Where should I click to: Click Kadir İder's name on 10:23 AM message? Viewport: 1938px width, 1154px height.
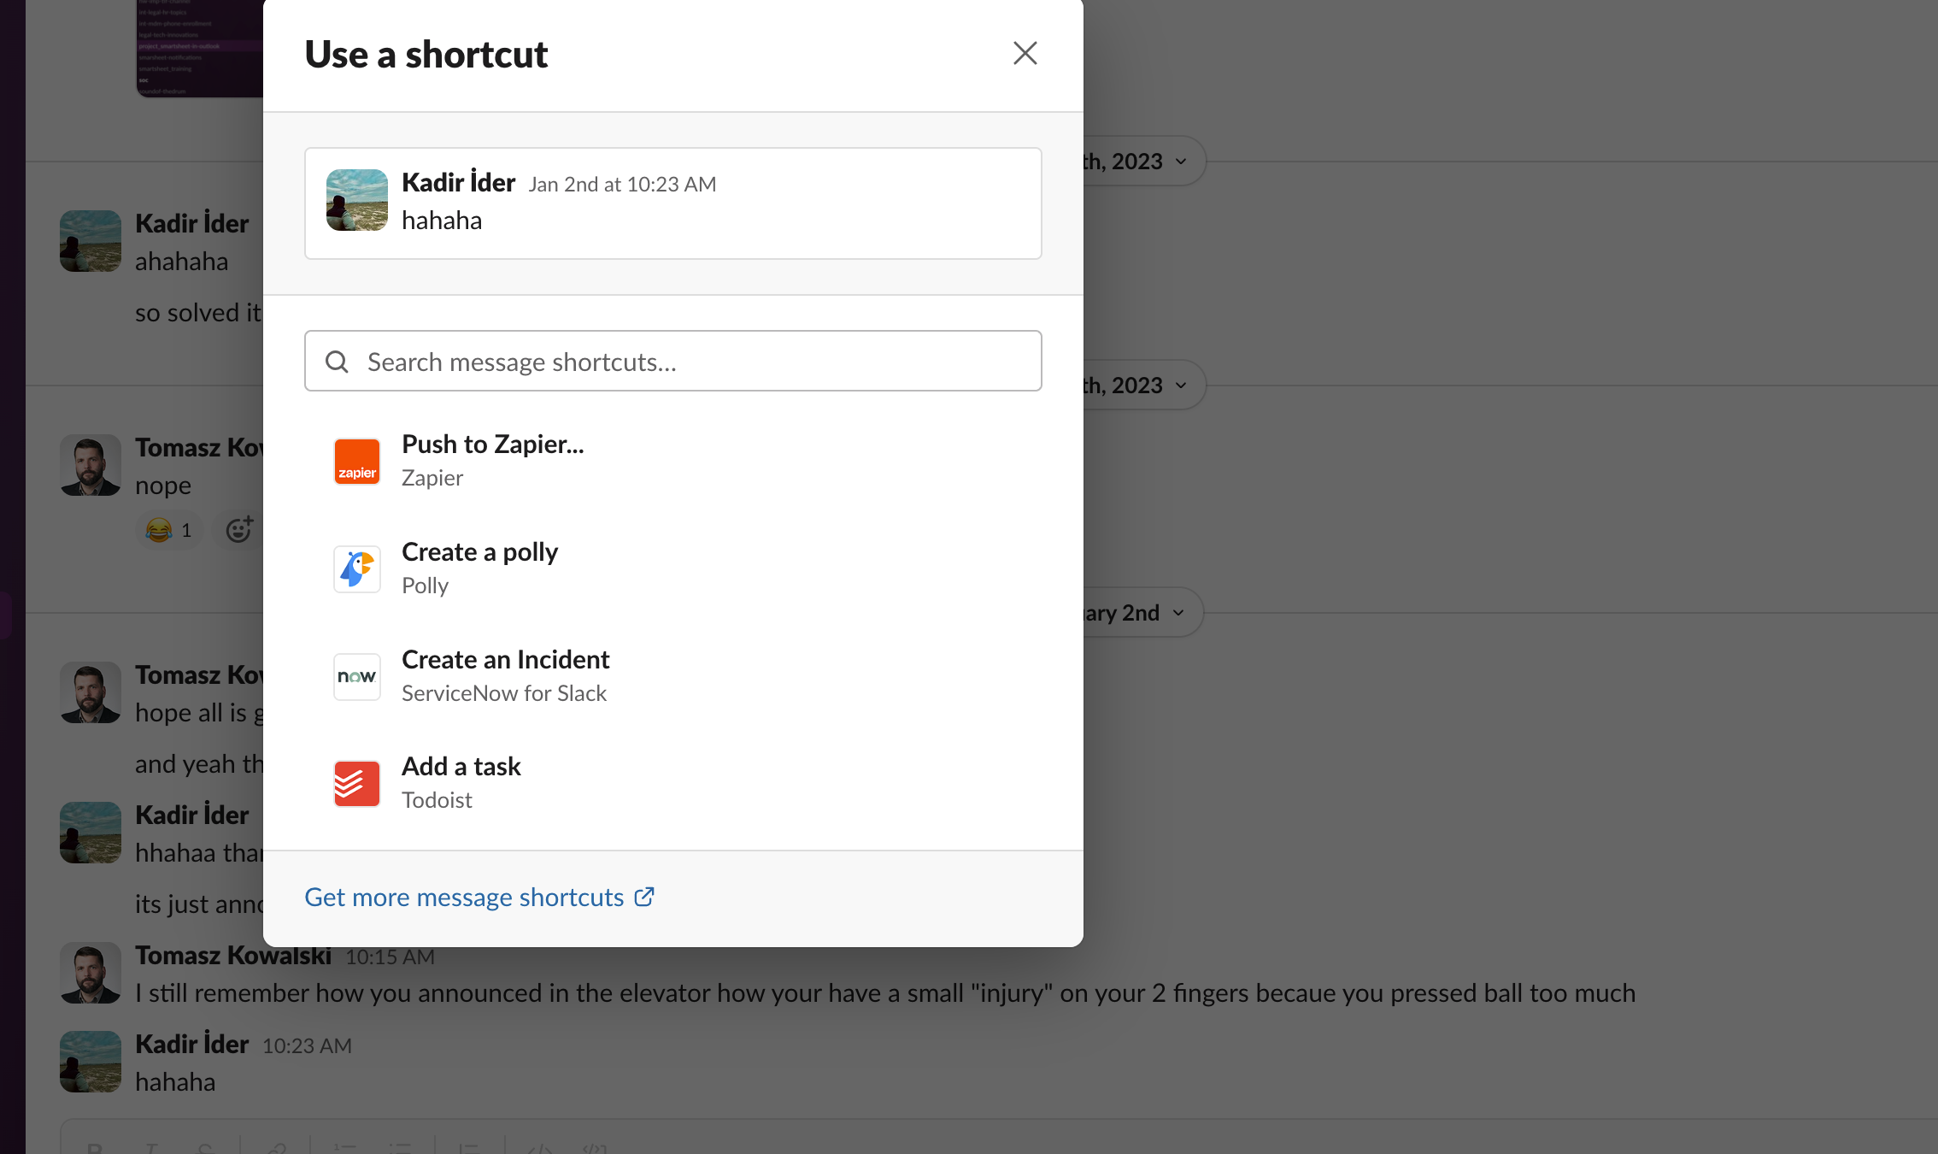click(x=191, y=1045)
